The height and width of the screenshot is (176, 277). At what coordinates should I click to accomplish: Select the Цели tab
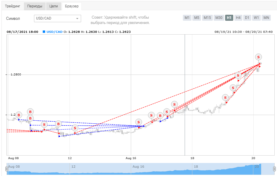click(x=54, y=6)
